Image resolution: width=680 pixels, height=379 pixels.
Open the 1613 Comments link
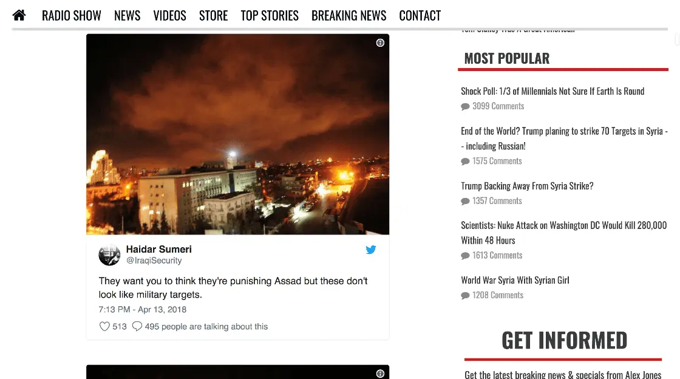coord(497,256)
